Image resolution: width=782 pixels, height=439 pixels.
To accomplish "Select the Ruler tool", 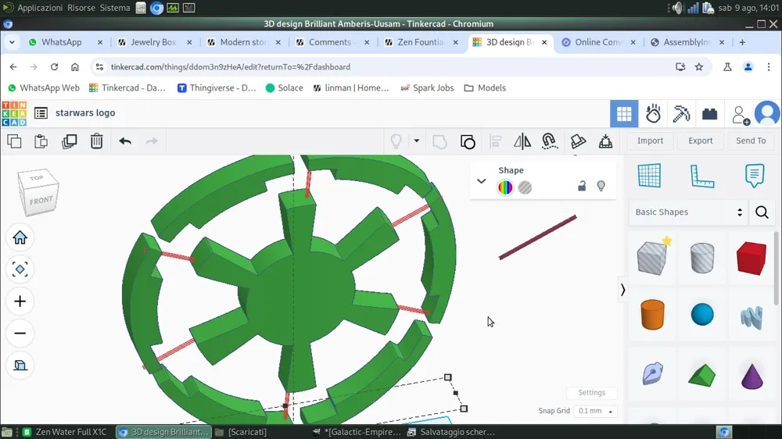I will click(x=701, y=176).
